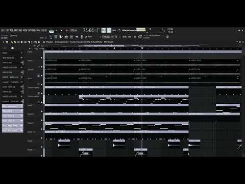Open the EDIT menu

pos(7,31)
